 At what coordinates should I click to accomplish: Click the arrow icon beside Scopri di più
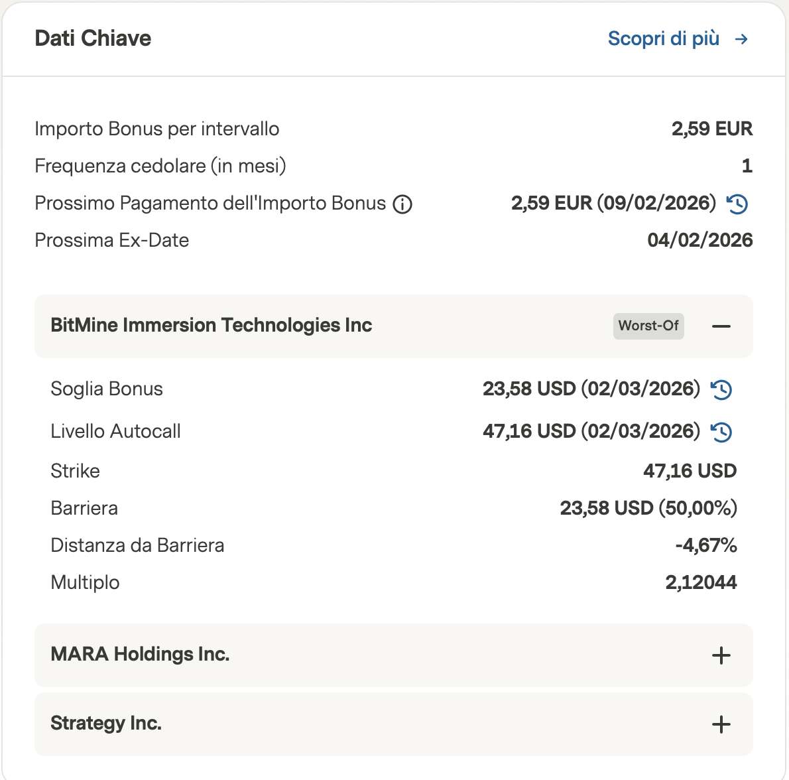(741, 40)
